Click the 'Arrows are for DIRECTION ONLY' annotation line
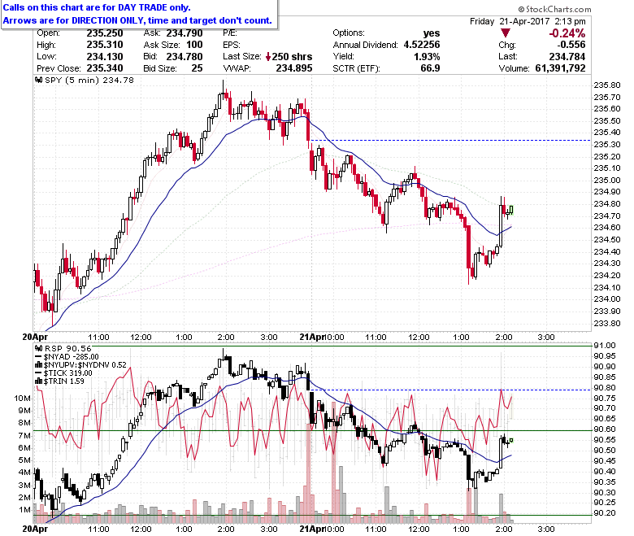Viewport: 634px width, 536px height. click(x=137, y=20)
